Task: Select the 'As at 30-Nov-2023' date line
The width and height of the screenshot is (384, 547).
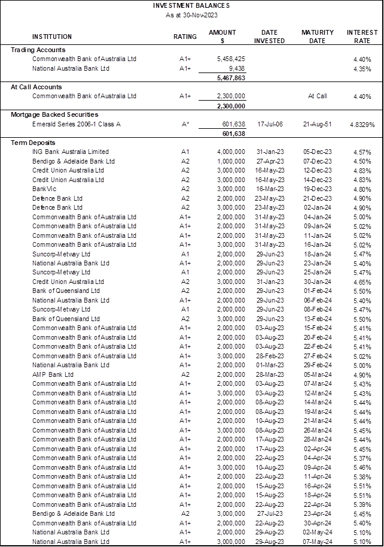Action: pos(191,15)
